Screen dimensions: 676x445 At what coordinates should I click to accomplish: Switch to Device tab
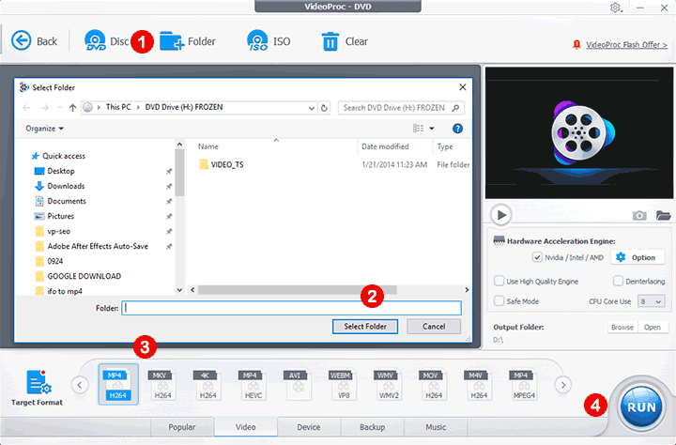coord(309,427)
